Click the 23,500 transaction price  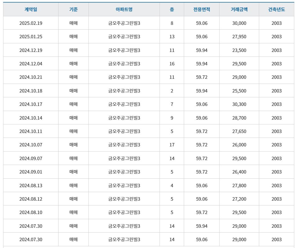(239, 50)
